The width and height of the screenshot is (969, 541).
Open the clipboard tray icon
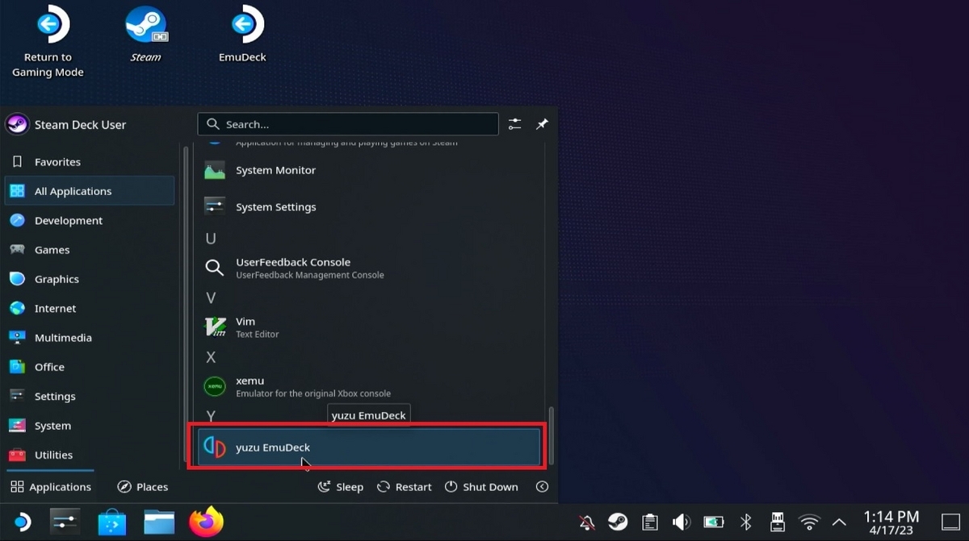650,522
